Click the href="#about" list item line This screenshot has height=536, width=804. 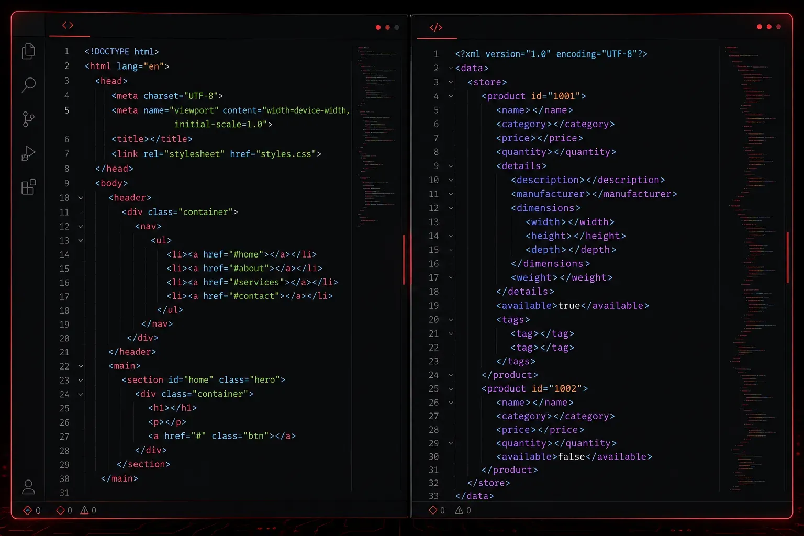pyautogui.click(x=244, y=268)
